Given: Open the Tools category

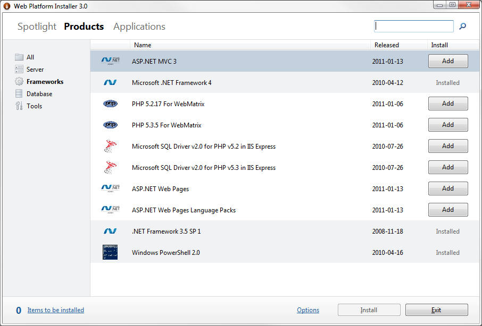Looking at the screenshot, I should click(x=34, y=106).
